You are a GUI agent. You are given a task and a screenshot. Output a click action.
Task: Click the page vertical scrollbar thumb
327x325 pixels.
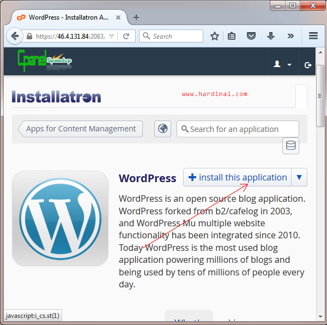[x=320, y=96]
